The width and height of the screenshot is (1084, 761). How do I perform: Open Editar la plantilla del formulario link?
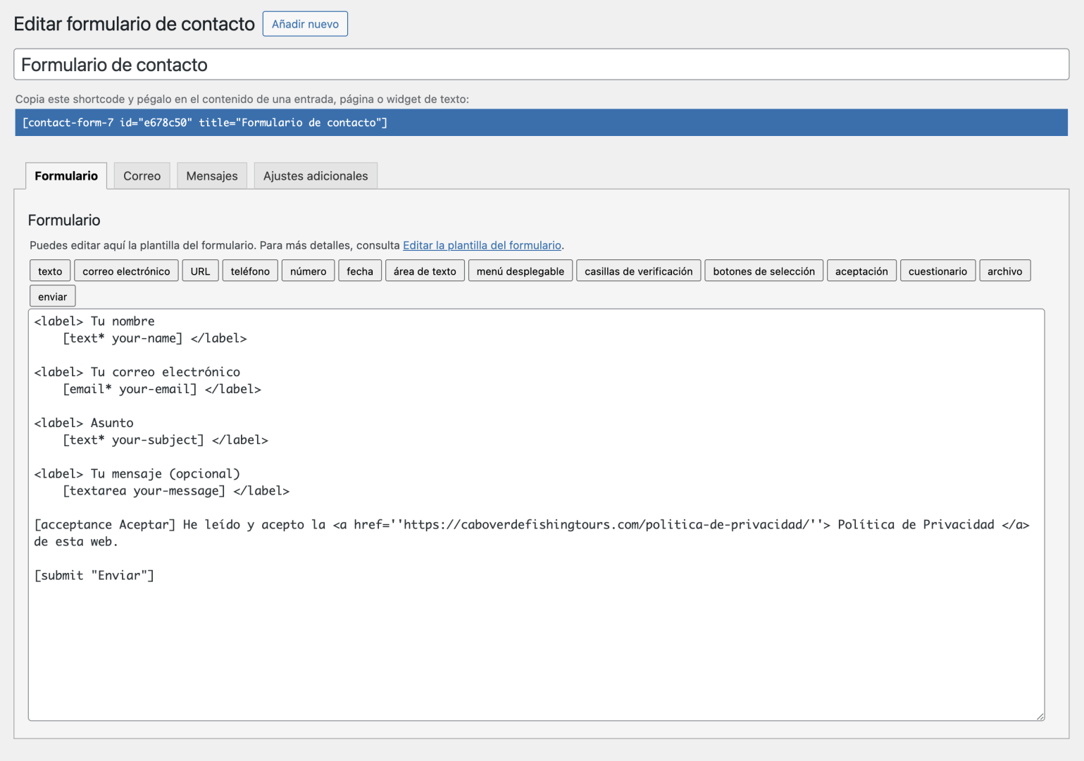click(482, 245)
